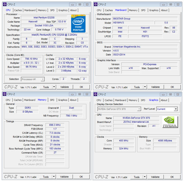Image resolution: width=184 pixels, height=181 pixels.
Task: Minimize the CPU tab window
Action: pos(73,5)
